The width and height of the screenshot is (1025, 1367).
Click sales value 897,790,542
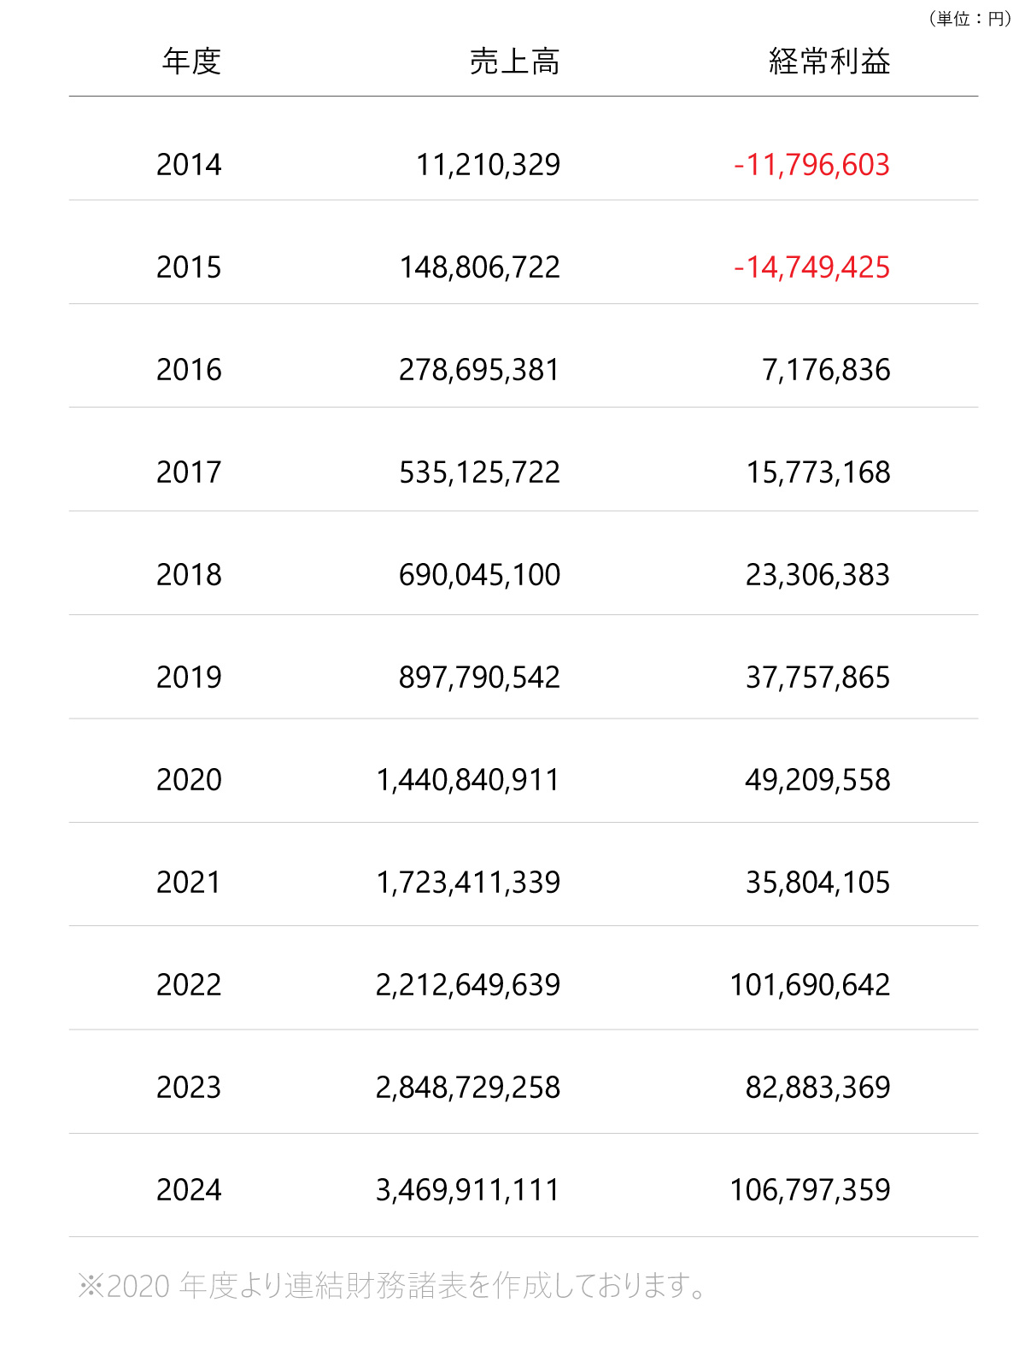[x=479, y=678]
